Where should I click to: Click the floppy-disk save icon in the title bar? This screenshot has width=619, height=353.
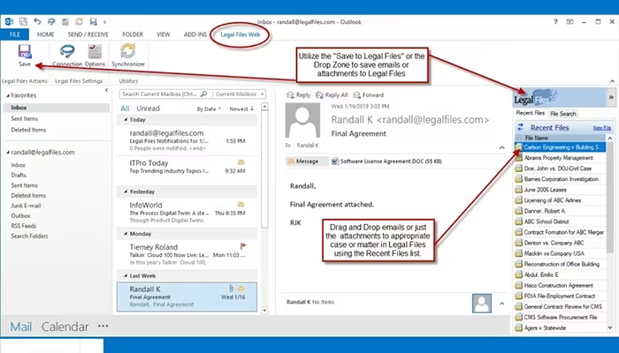click(93, 22)
